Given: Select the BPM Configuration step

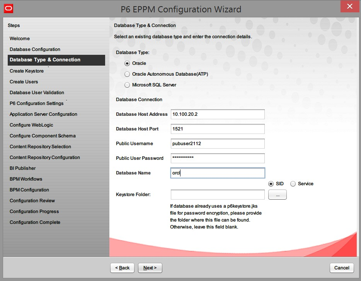Looking at the screenshot, I should pyautogui.click(x=29, y=190).
